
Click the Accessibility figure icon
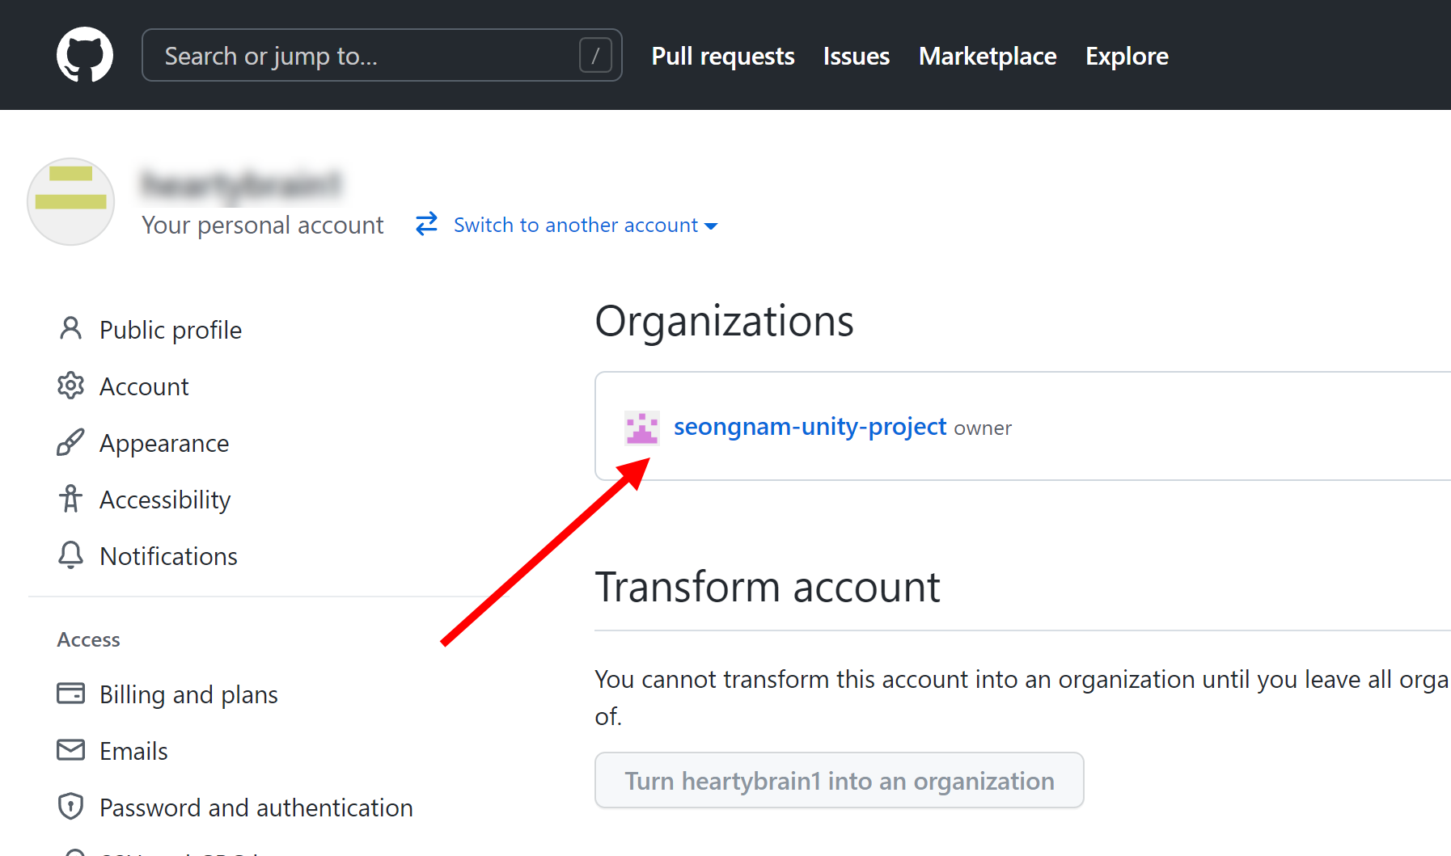[x=70, y=499]
